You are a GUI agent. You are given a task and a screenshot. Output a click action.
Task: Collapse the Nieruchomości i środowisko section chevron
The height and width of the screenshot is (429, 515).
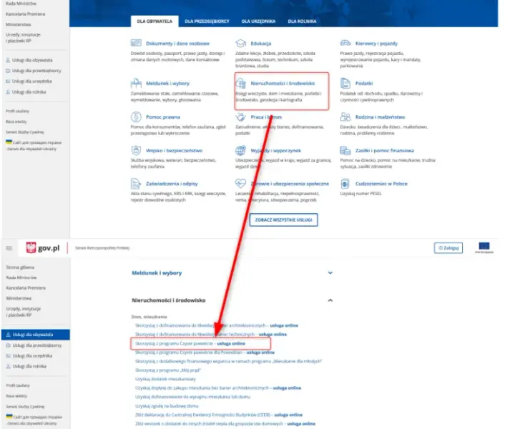[x=330, y=300]
